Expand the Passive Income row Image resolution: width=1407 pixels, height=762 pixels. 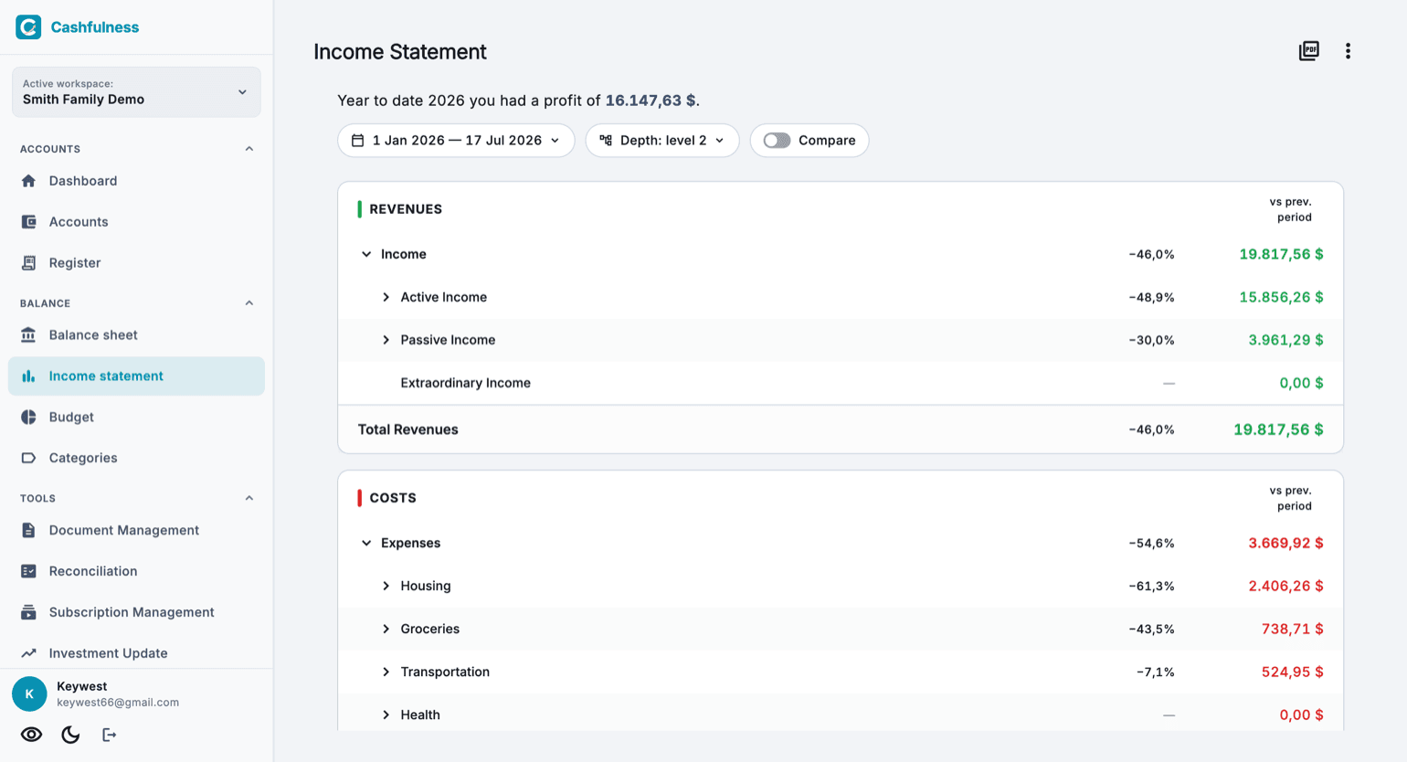[386, 341]
